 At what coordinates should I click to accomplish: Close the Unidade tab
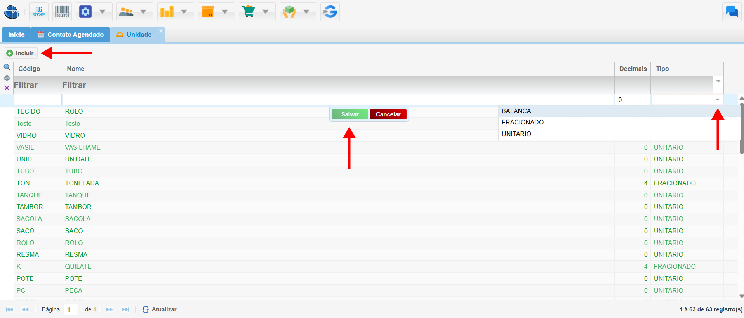click(161, 31)
